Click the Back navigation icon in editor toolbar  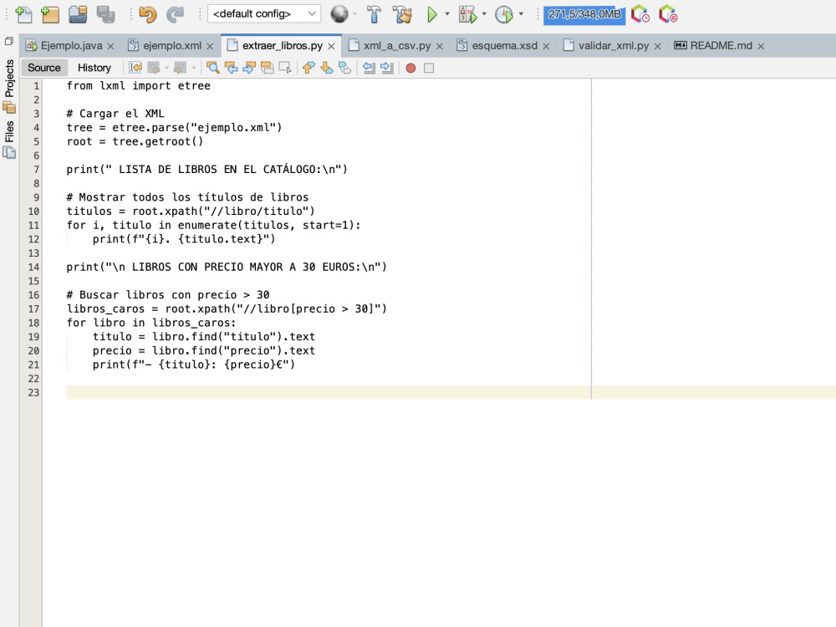154,68
